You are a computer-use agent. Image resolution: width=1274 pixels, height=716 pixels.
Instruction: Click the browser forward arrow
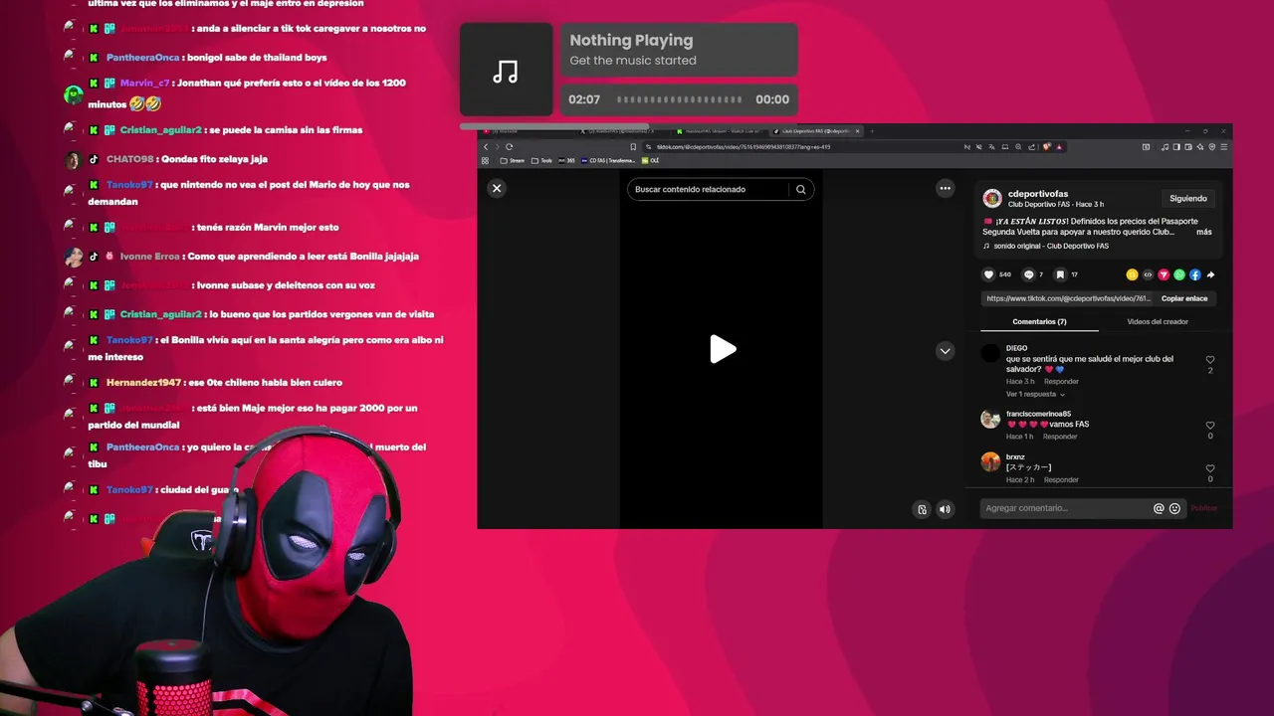click(497, 147)
